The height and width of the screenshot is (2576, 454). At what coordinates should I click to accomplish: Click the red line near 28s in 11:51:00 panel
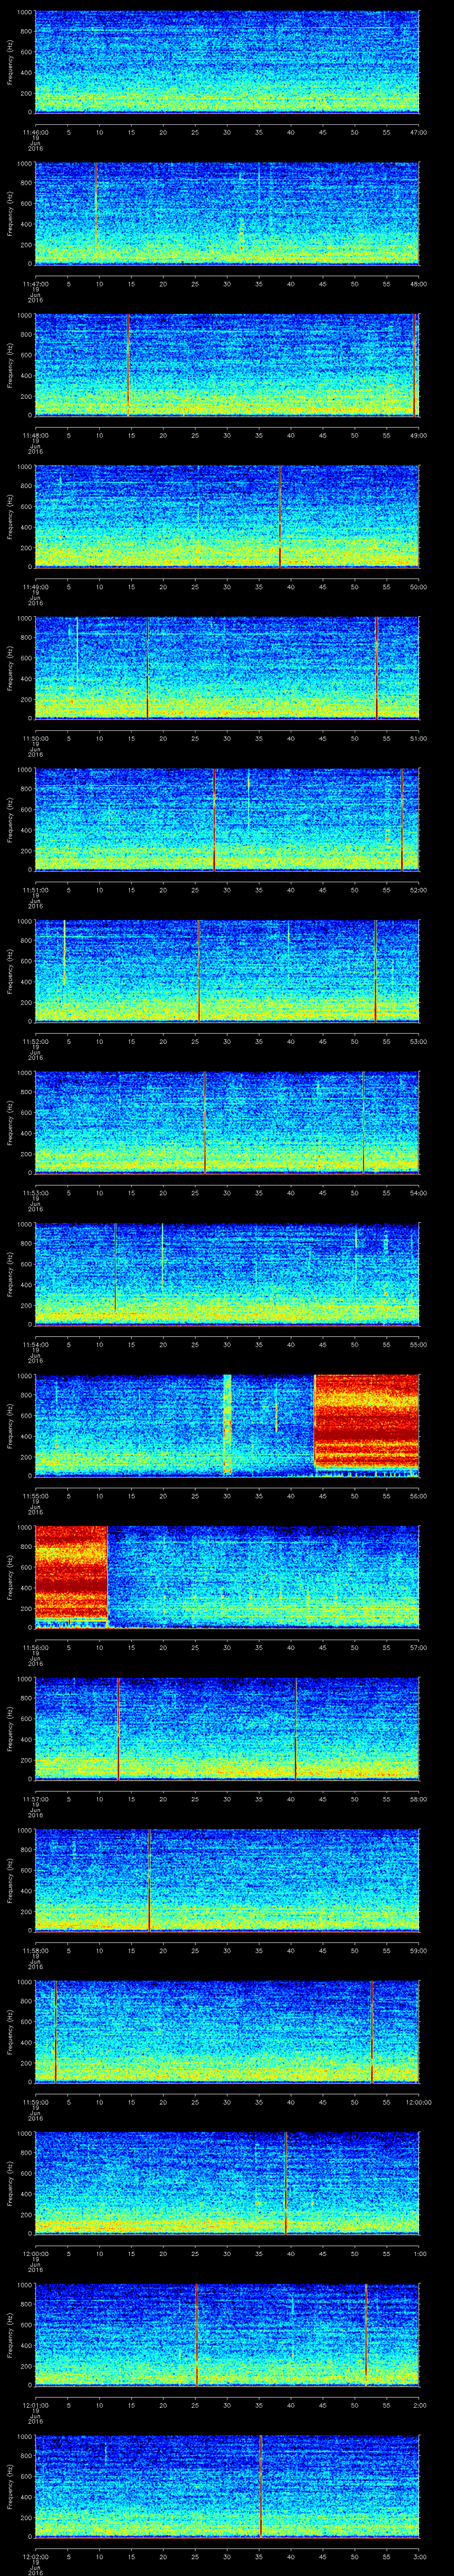pyautogui.click(x=214, y=819)
